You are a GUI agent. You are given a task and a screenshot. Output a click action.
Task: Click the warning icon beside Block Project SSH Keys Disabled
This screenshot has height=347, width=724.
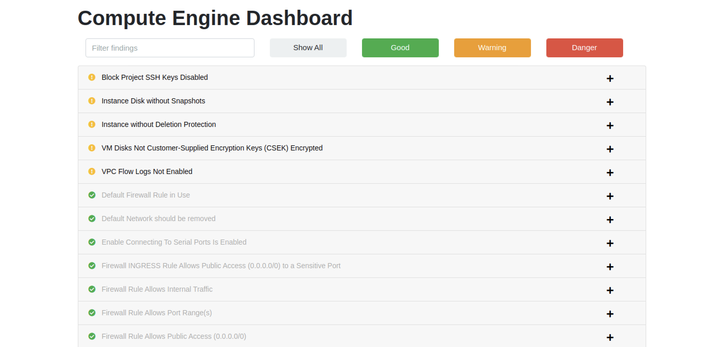(92, 77)
